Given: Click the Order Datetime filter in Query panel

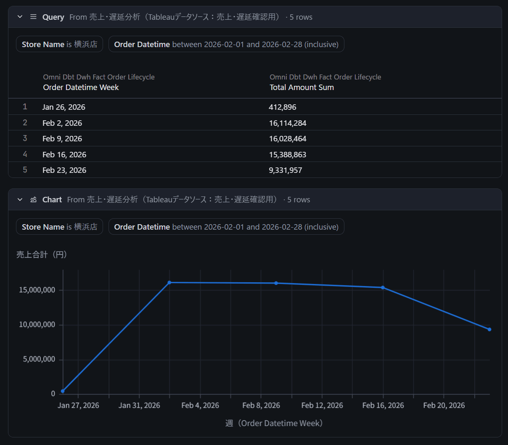Looking at the screenshot, I should pyautogui.click(x=226, y=44).
